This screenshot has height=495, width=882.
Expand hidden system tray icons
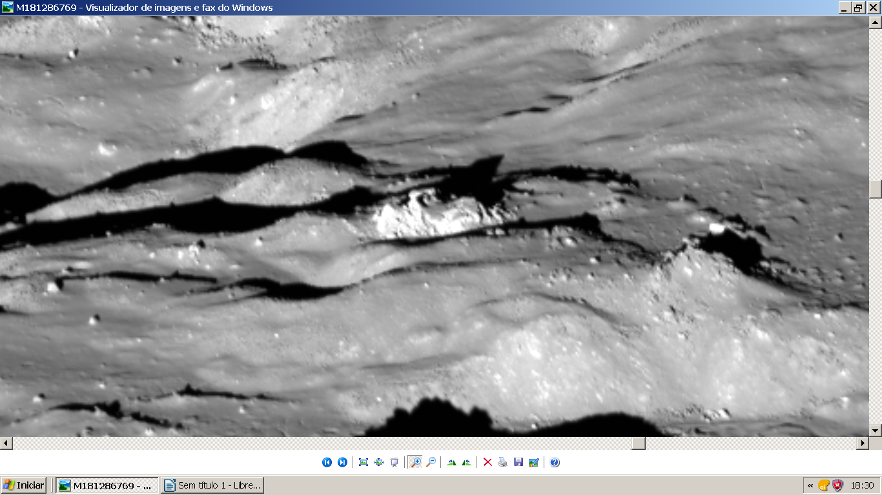pyautogui.click(x=810, y=485)
